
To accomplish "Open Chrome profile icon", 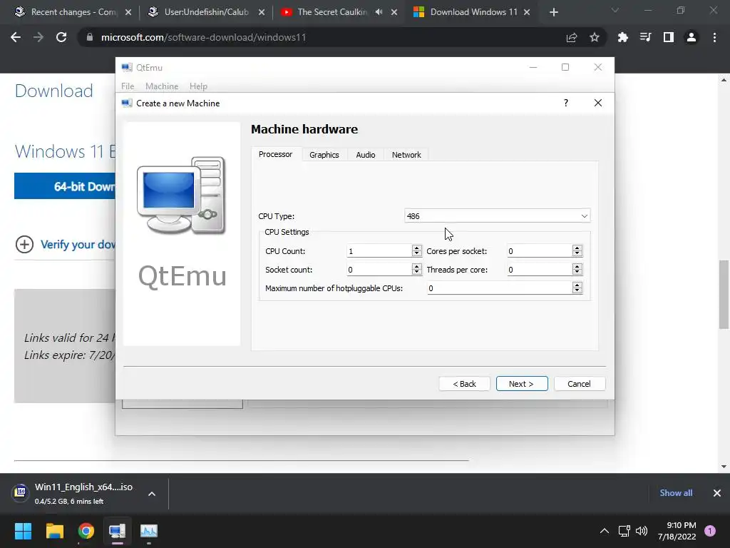I will click(692, 37).
